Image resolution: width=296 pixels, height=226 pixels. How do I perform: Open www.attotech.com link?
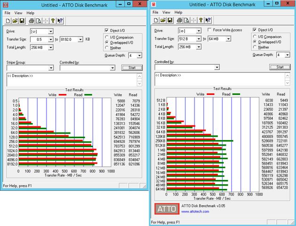tap(195, 211)
